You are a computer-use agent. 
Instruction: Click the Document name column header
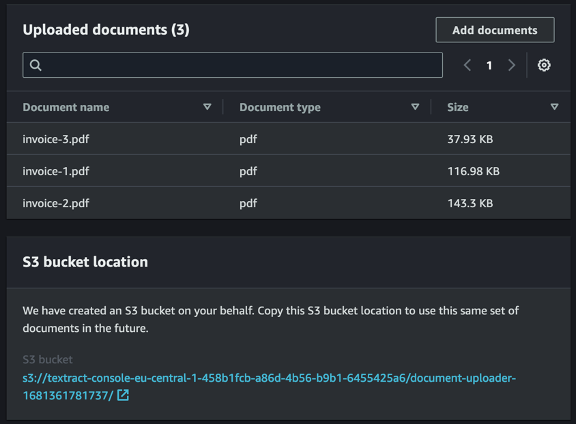pyautogui.click(x=66, y=107)
